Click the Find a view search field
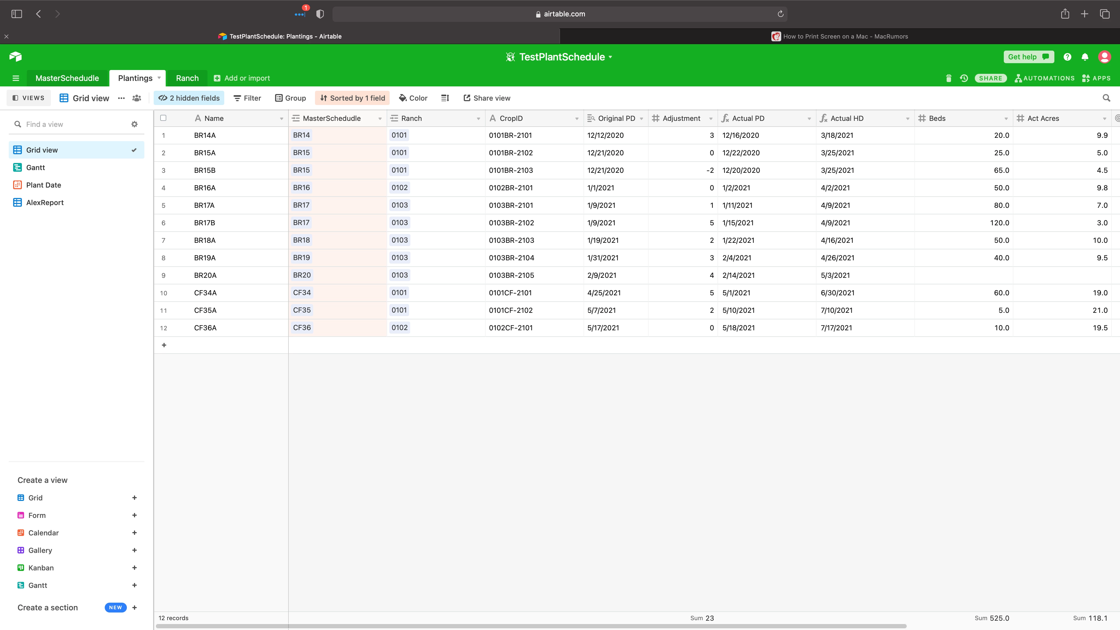The image size is (1120, 630). (69, 124)
